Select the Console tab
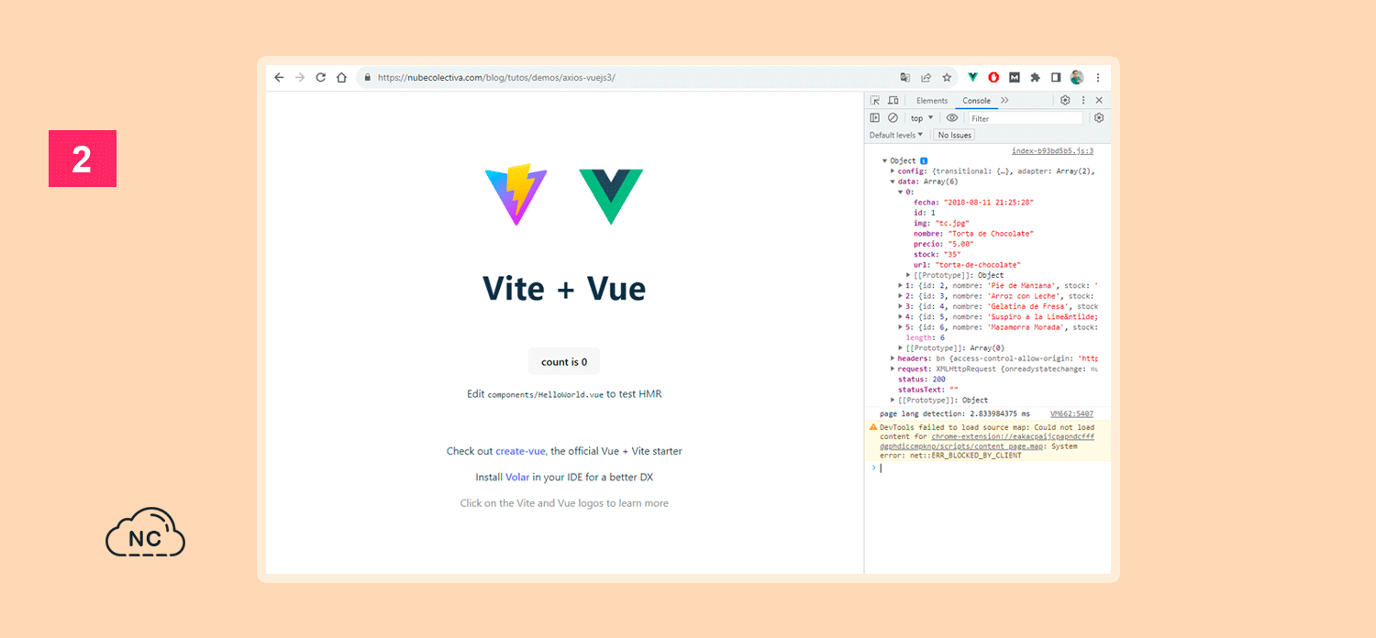This screenshot has height=638, width=1376. (x=976, y=101)
